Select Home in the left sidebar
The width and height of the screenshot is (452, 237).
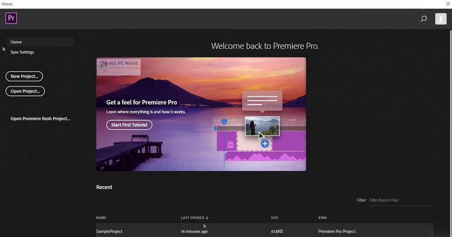(x=40, y=42)
